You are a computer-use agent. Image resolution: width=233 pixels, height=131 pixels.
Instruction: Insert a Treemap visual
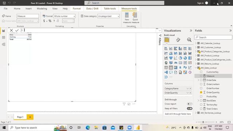(190, 58)
